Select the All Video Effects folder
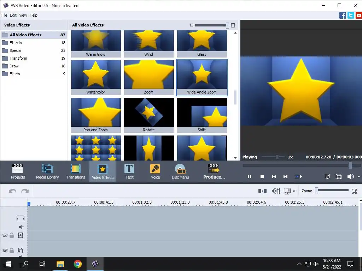 point(34,35)
